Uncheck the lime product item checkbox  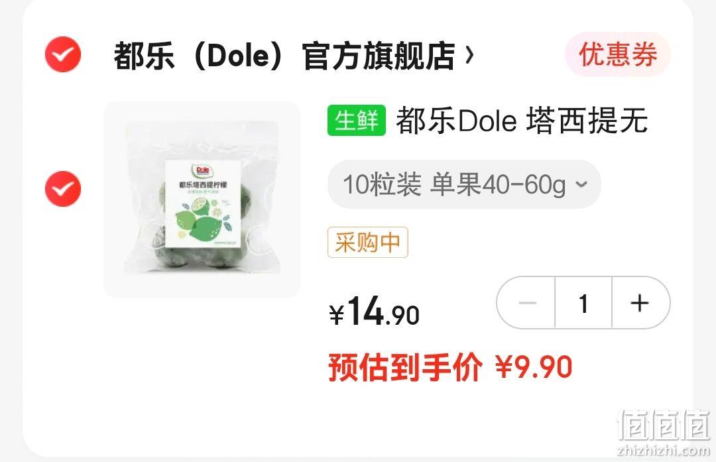[63, 188]
